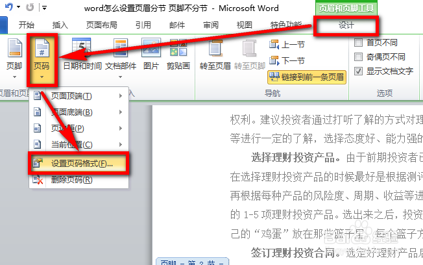Open 页边距(P) submenu item

click(79, 129)
